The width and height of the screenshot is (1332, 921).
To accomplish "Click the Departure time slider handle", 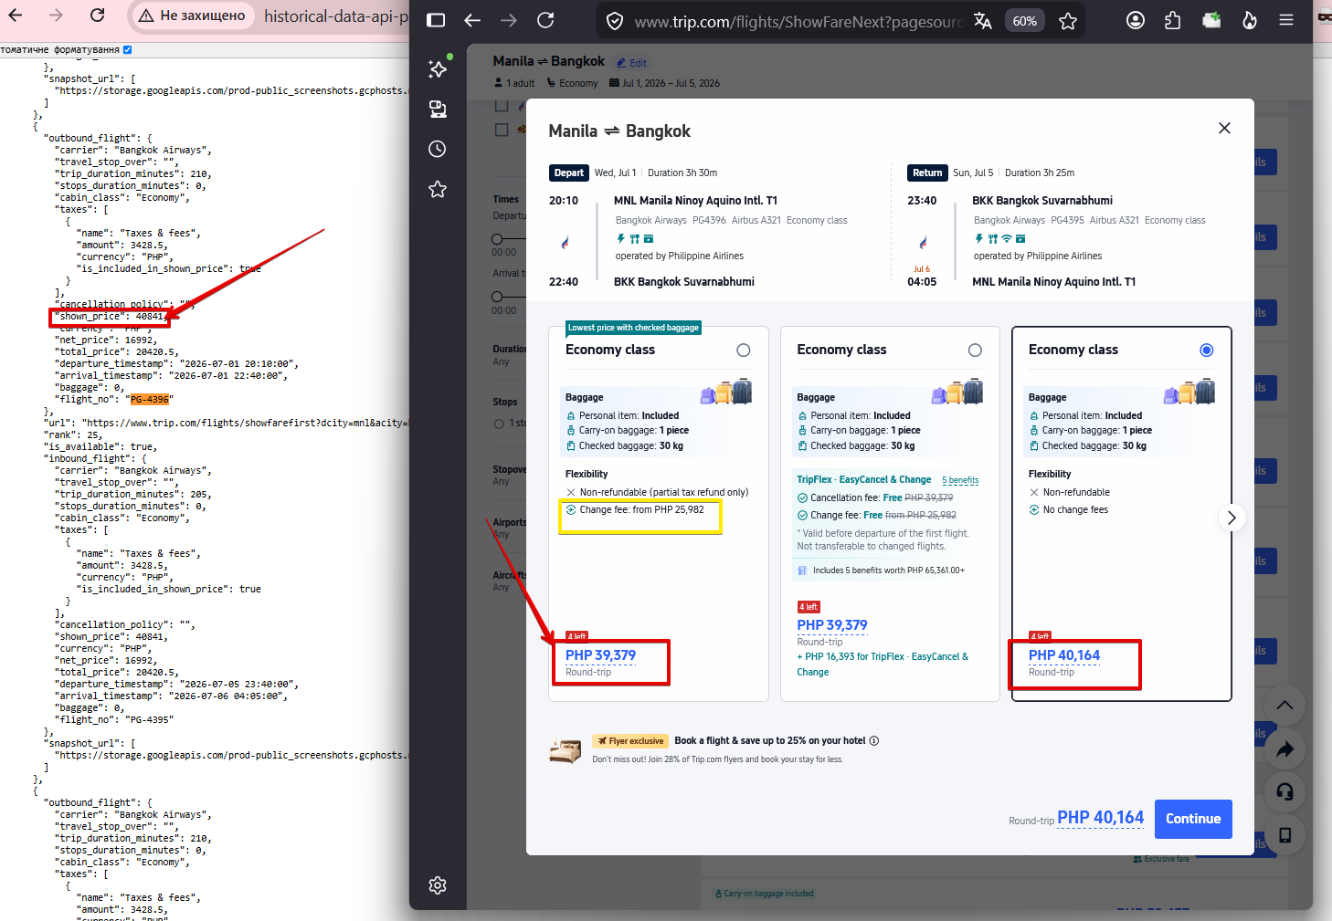I will pos(497,239).
